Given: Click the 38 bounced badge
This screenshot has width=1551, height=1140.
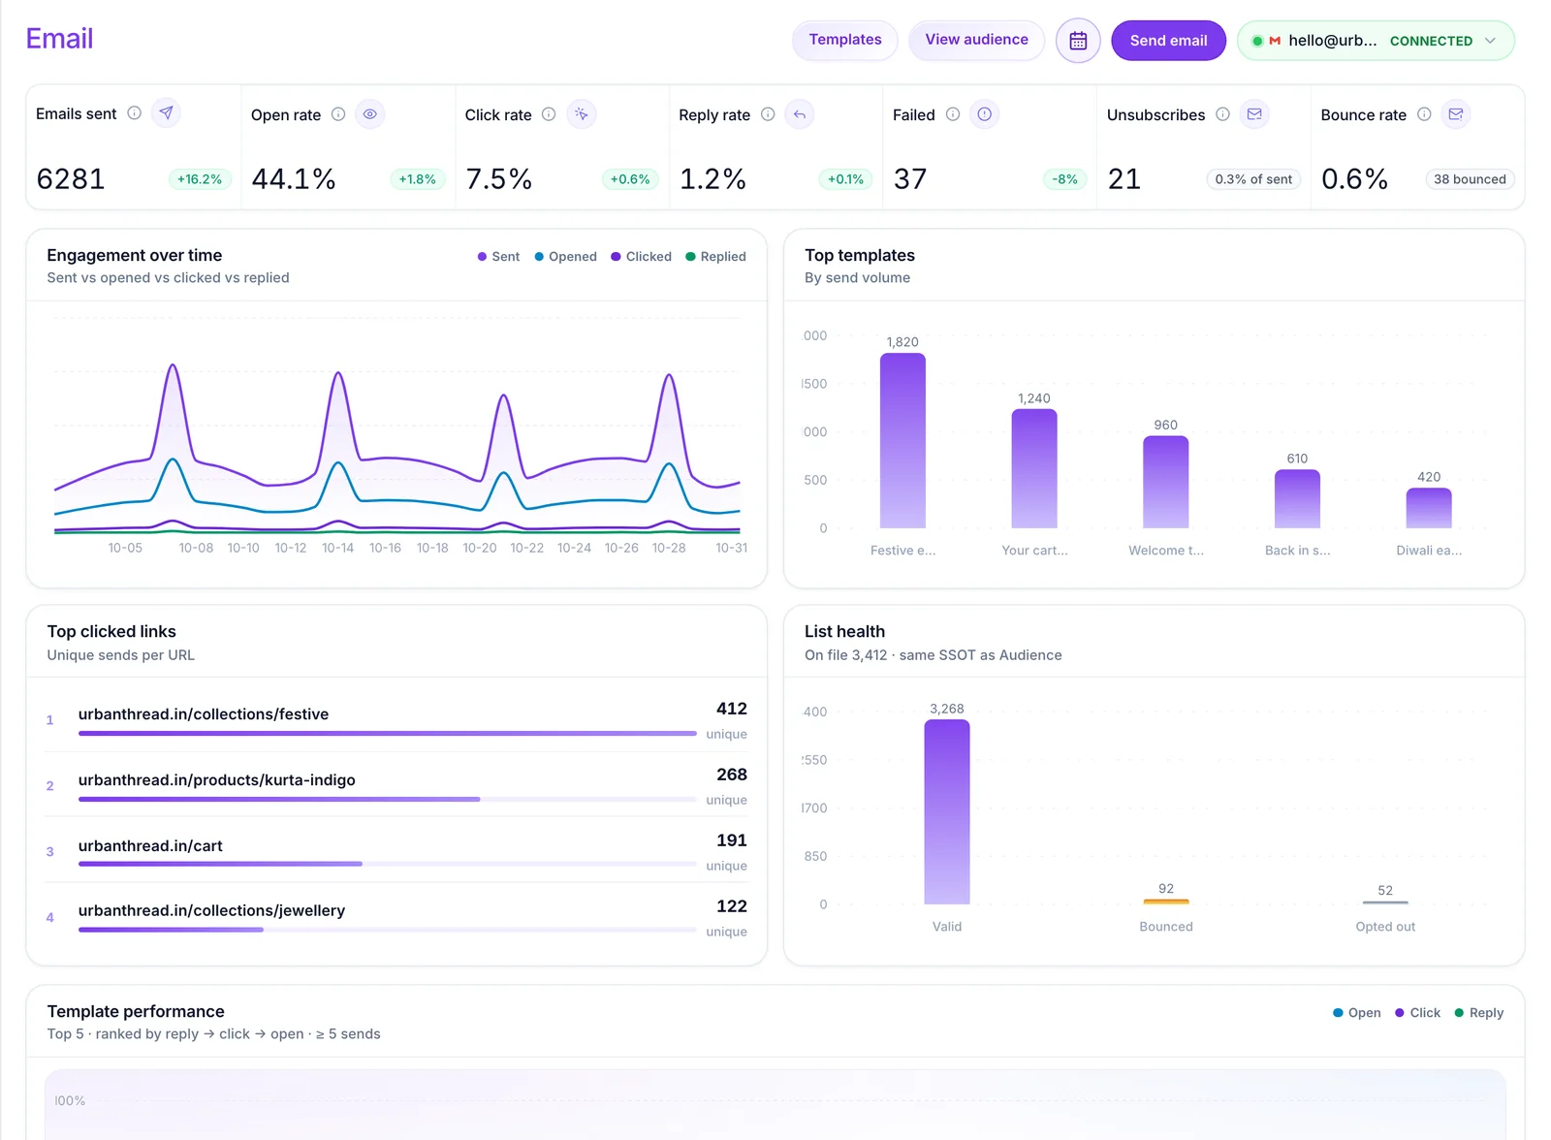Looking at the screenshot, I should click(x=1470, y=179).
